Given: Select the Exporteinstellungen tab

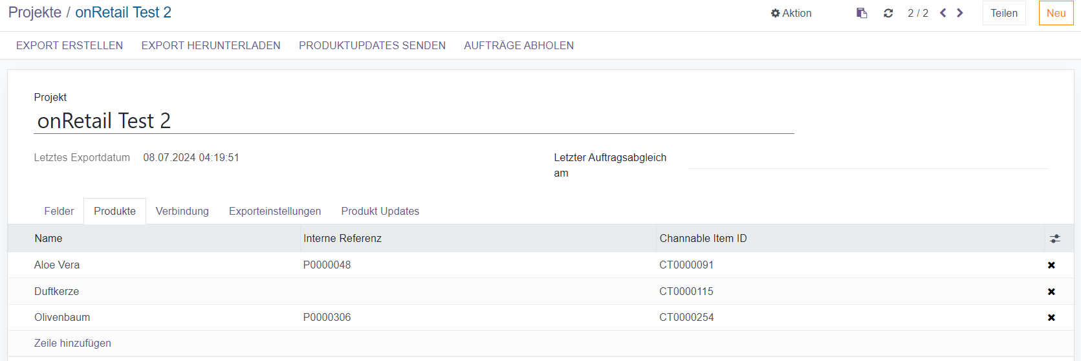Looking at the screenshot, I should (x=275, y=212).
